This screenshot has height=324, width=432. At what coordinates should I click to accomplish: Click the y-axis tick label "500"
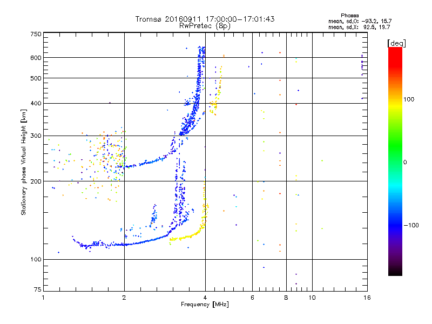click(36, 78)
